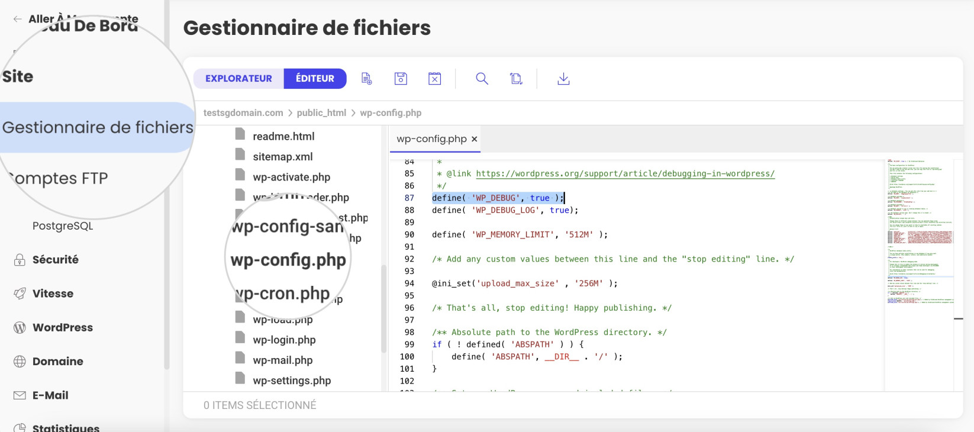
Task: Open Comptes FTP in the sidebar
Action: (x=59, y=178)
